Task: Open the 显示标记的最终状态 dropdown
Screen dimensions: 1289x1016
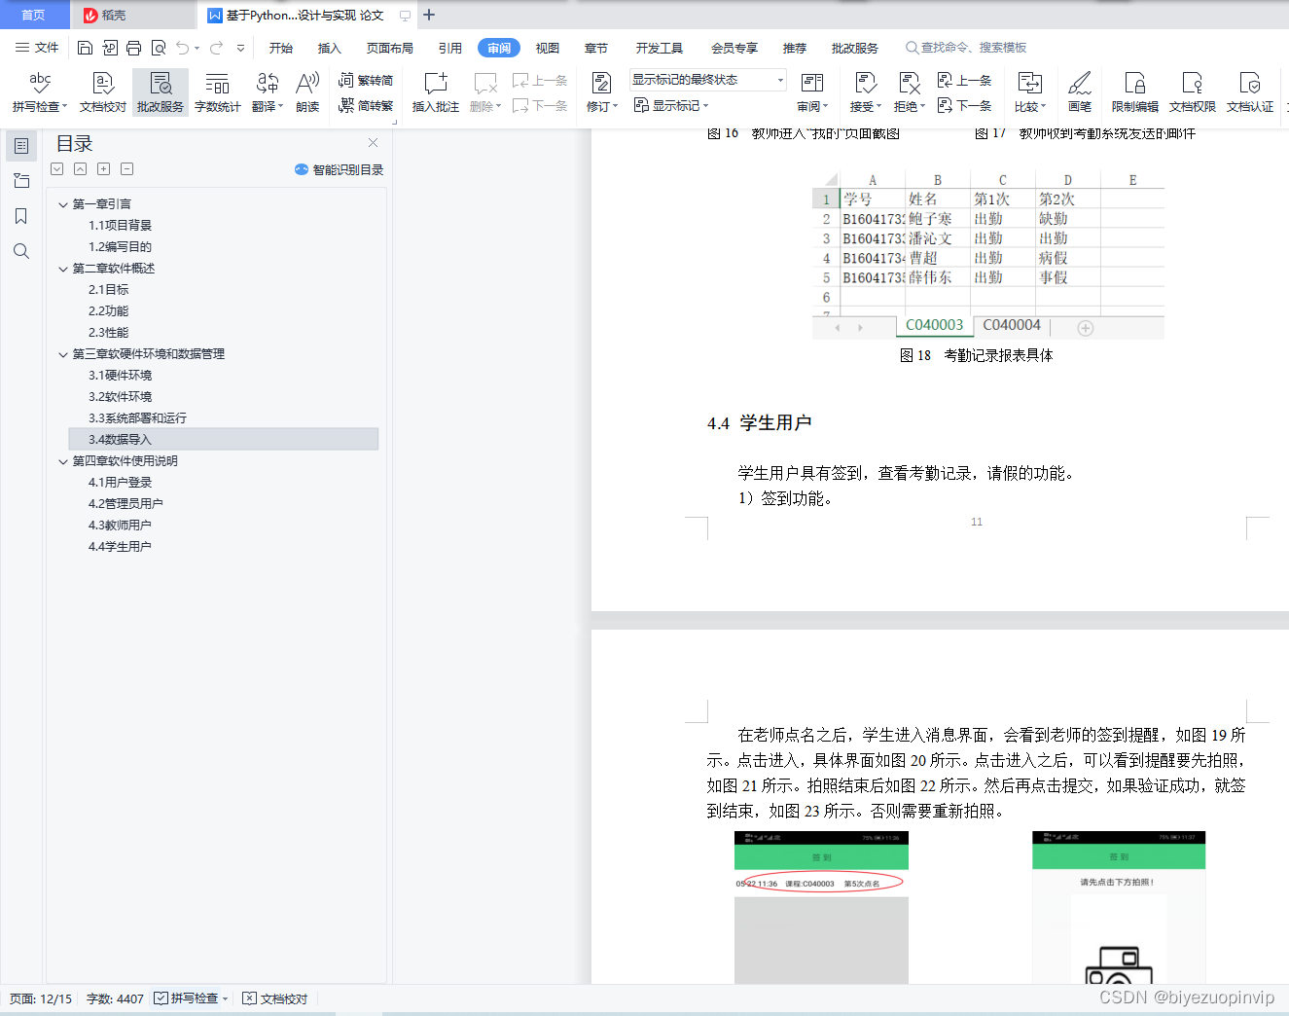Action: point(705,80)
